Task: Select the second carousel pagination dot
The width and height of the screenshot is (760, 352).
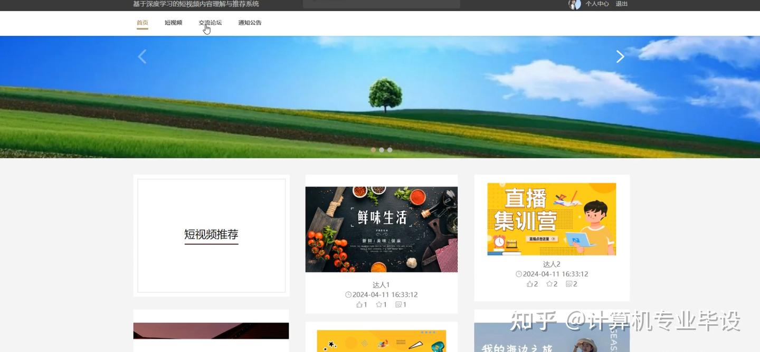Action: click(x=381, y=149)
